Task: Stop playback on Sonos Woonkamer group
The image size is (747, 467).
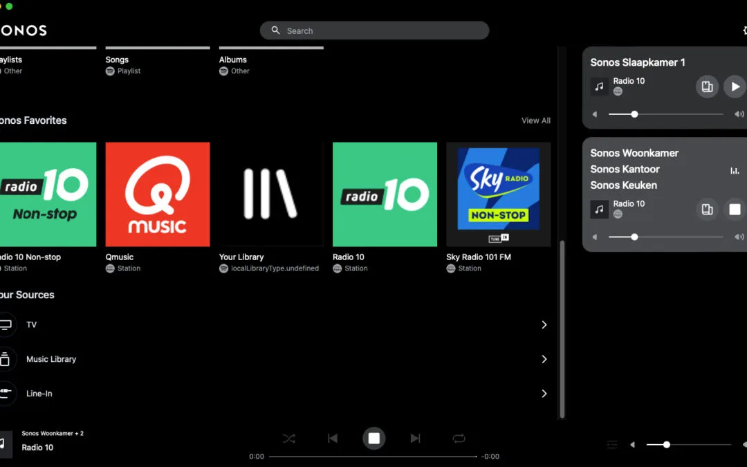Action: tap(735, 209)
